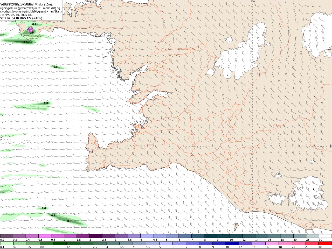Screen dimensions: 332x249
Task: Click the 0.9 precipitation value under the pink marker
Action: click(x=32, y=32)
